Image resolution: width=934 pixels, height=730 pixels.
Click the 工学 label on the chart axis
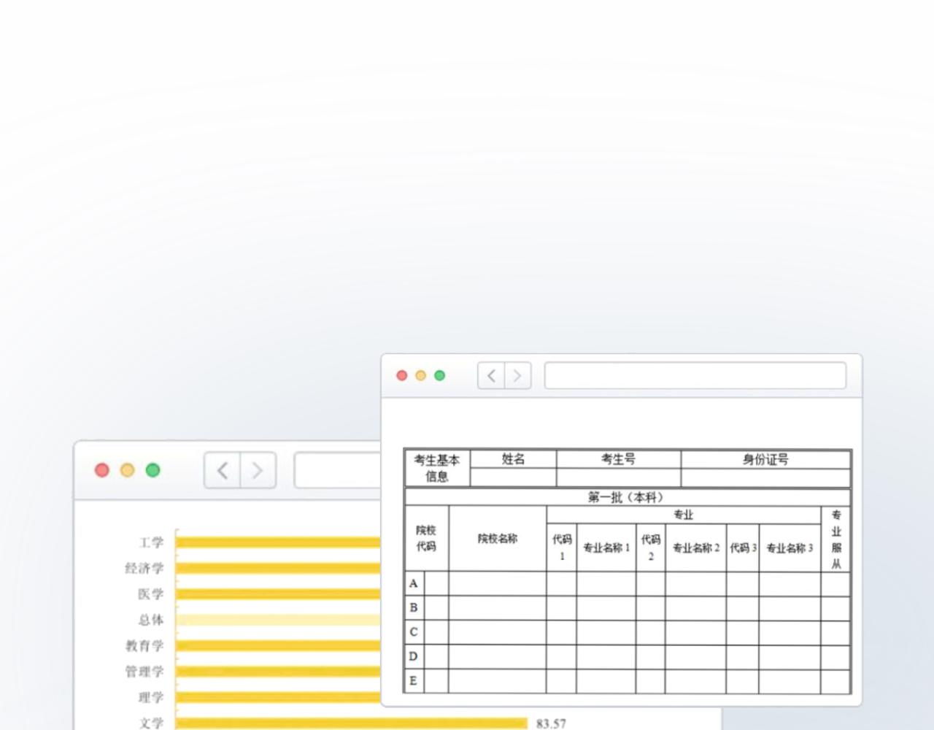pyautogui.click(x=151, y=542)
